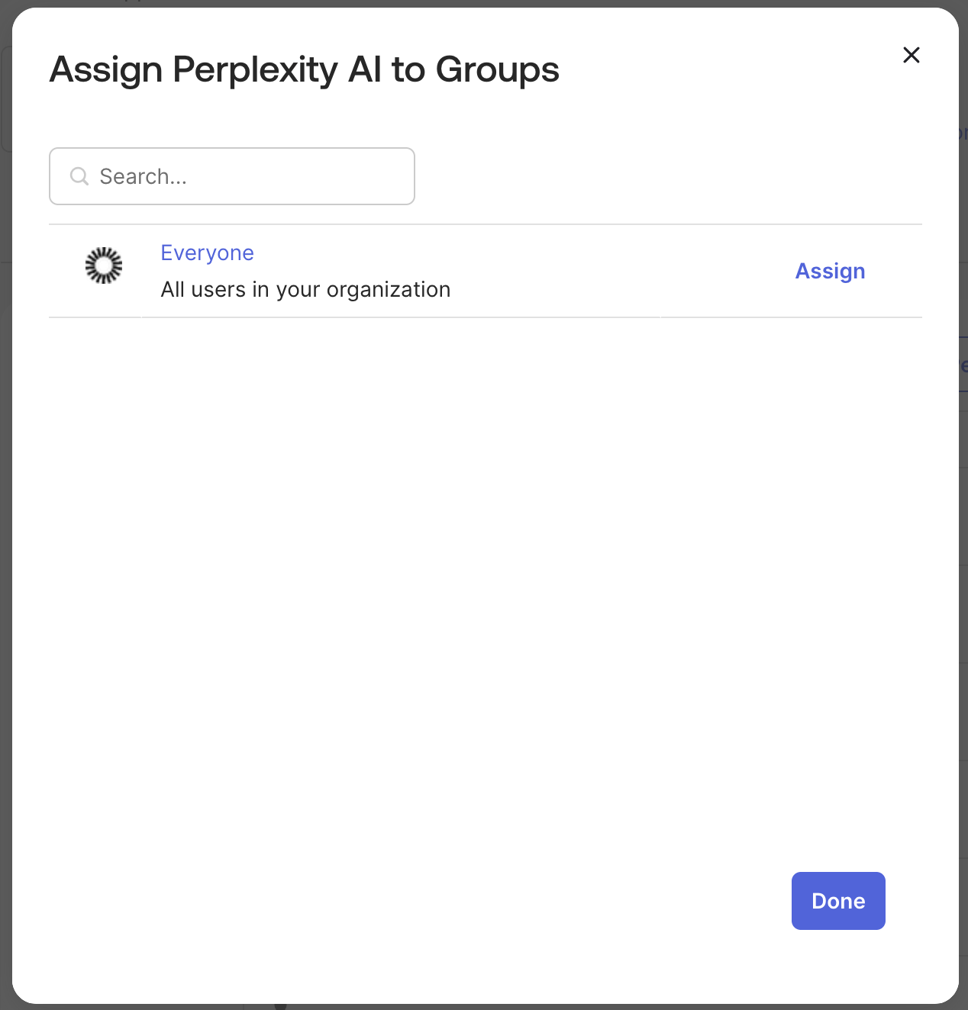Image resolution: width=968 pixels, height=1010 pixels.
Task: Focus the Search... groups field
Action: point(232,176)
